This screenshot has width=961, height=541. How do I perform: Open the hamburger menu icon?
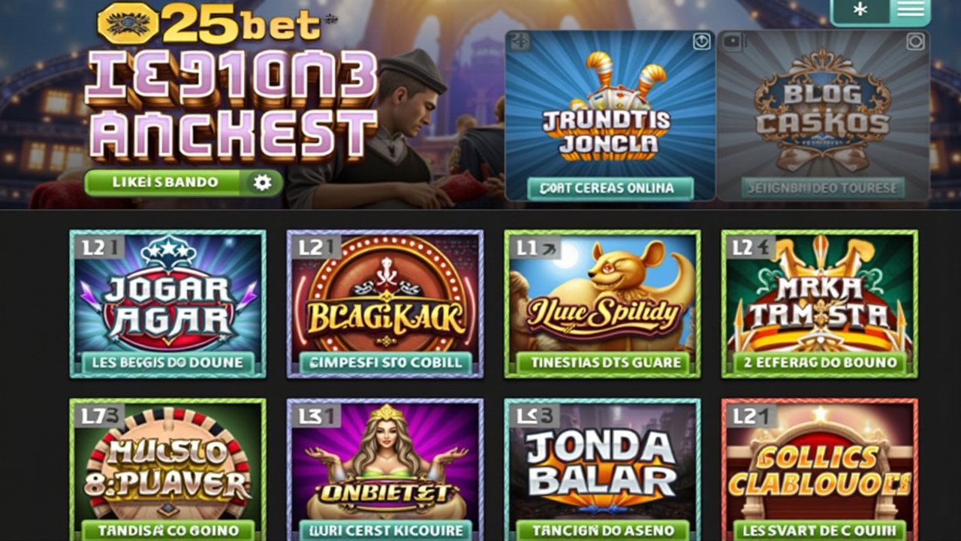click(910, 9)
